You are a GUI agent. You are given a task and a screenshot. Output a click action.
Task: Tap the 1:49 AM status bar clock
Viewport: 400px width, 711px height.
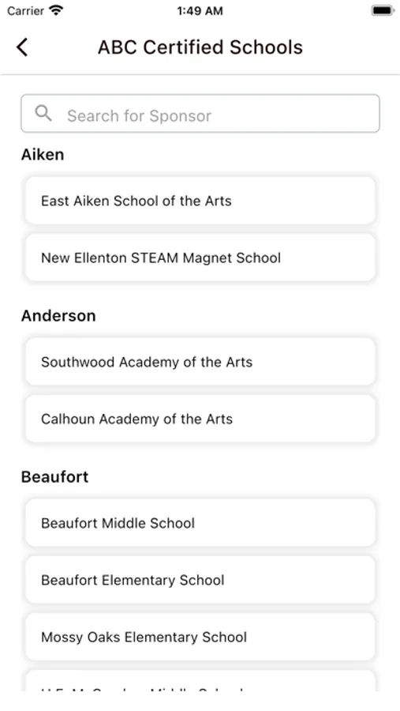coord(200,11)
